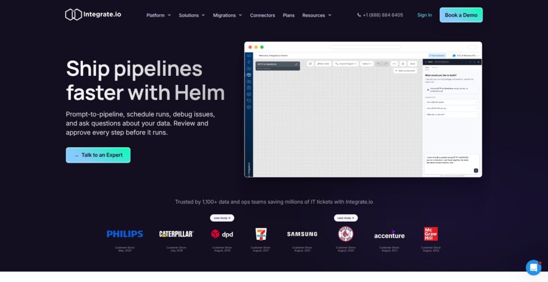Screen dimensions: 548x282
Task: Click the 7-Eleven logo
Action: pyautogui.click(x=261, y=234)
